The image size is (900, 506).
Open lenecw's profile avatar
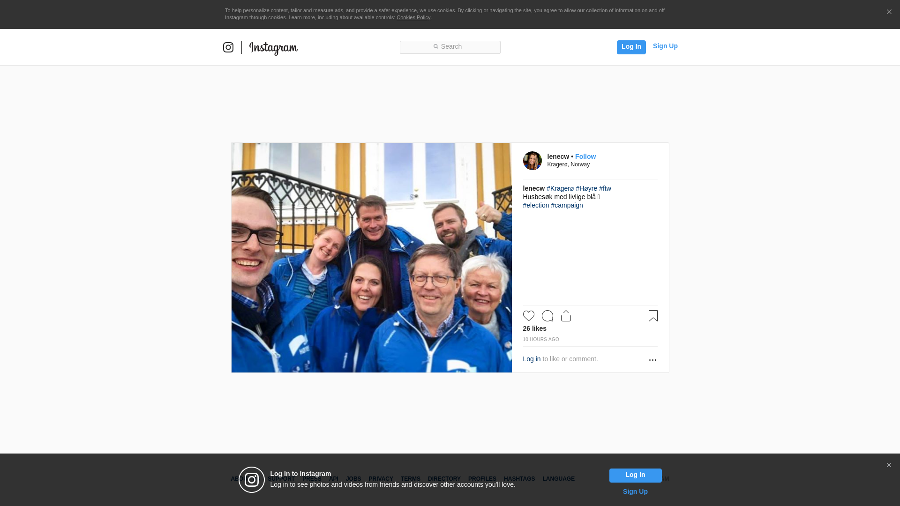click(x=532, y=161)
